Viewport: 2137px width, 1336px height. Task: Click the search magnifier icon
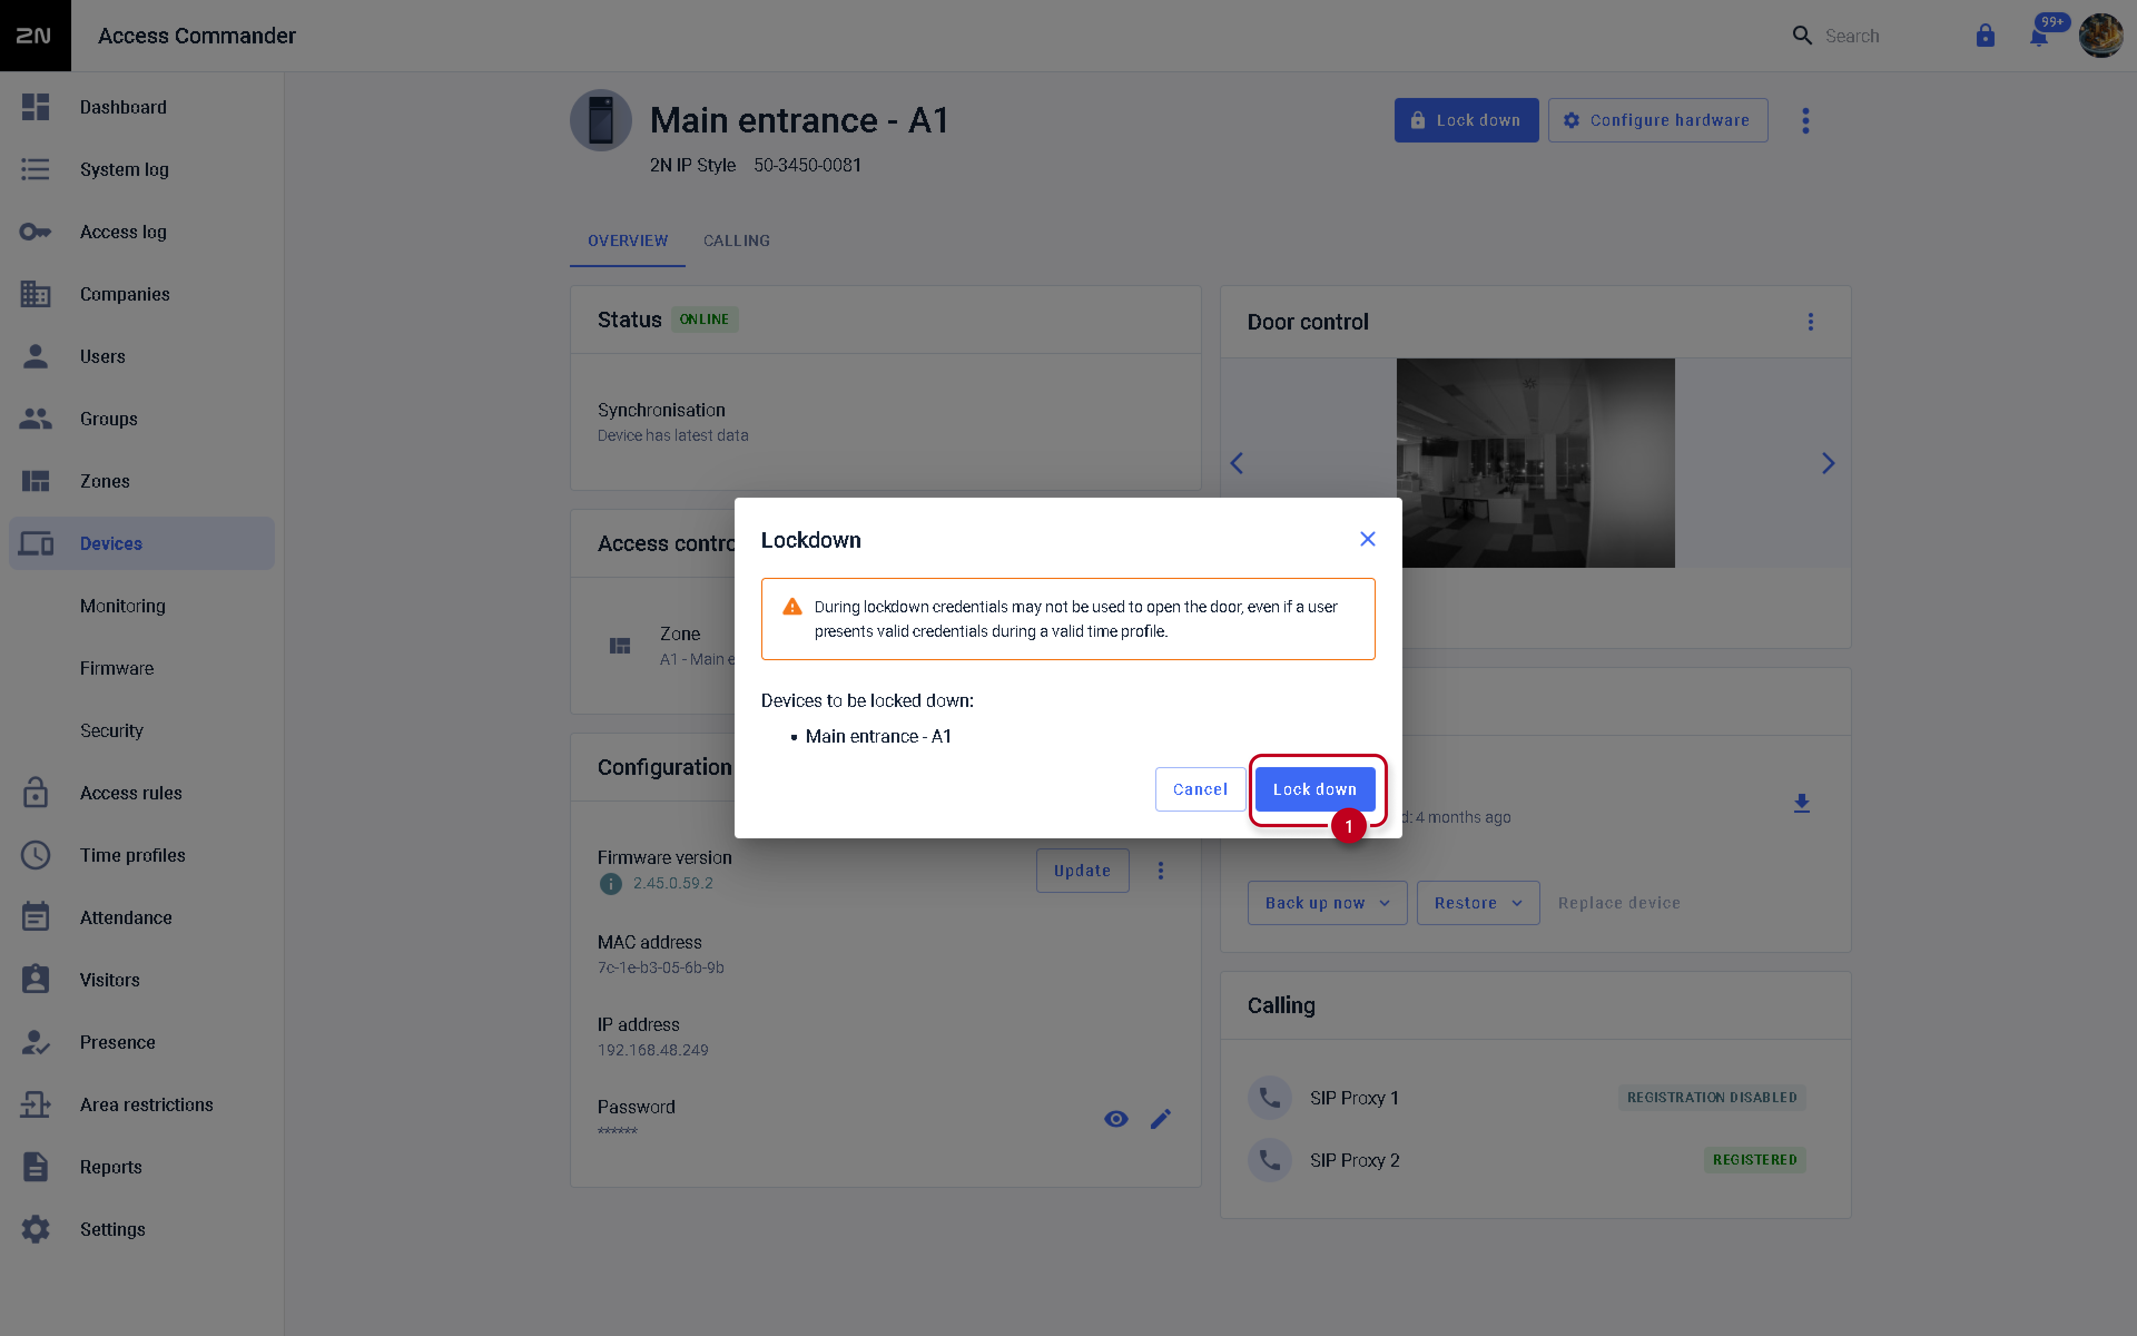click(x=1803, y=35)
